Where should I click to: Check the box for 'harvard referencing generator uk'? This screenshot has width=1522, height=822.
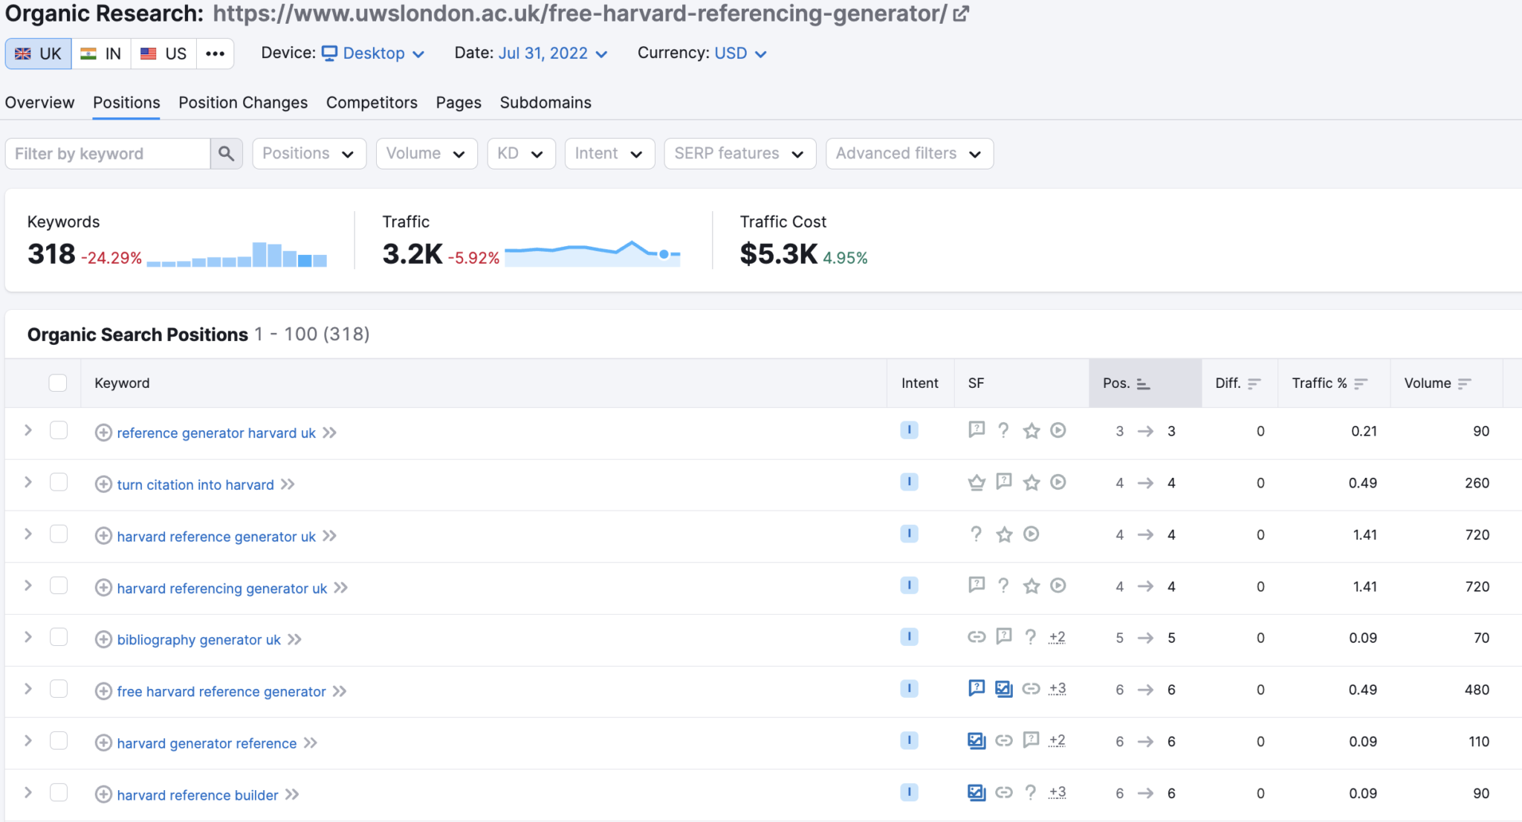click(59, 586)
